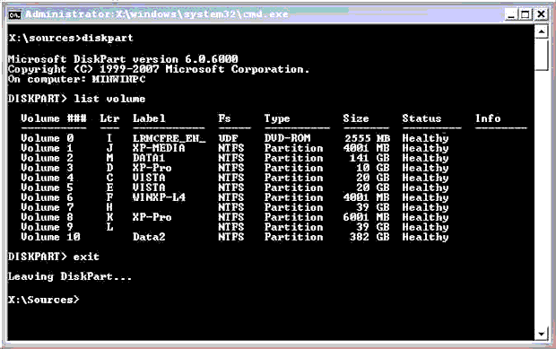
Task: Click the 'Volume ###' column header
Action: [x=54, y=118]
